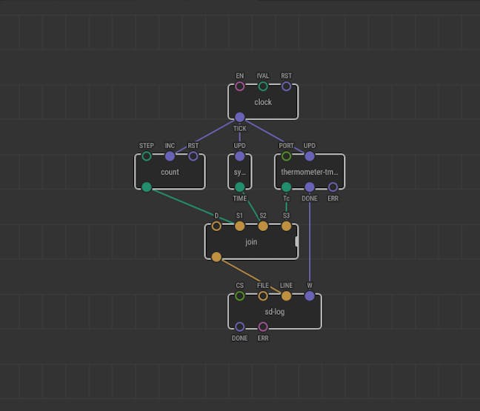Click the IVAL input pin on clock
The image size is (480, 411).
tap(263, 87)
